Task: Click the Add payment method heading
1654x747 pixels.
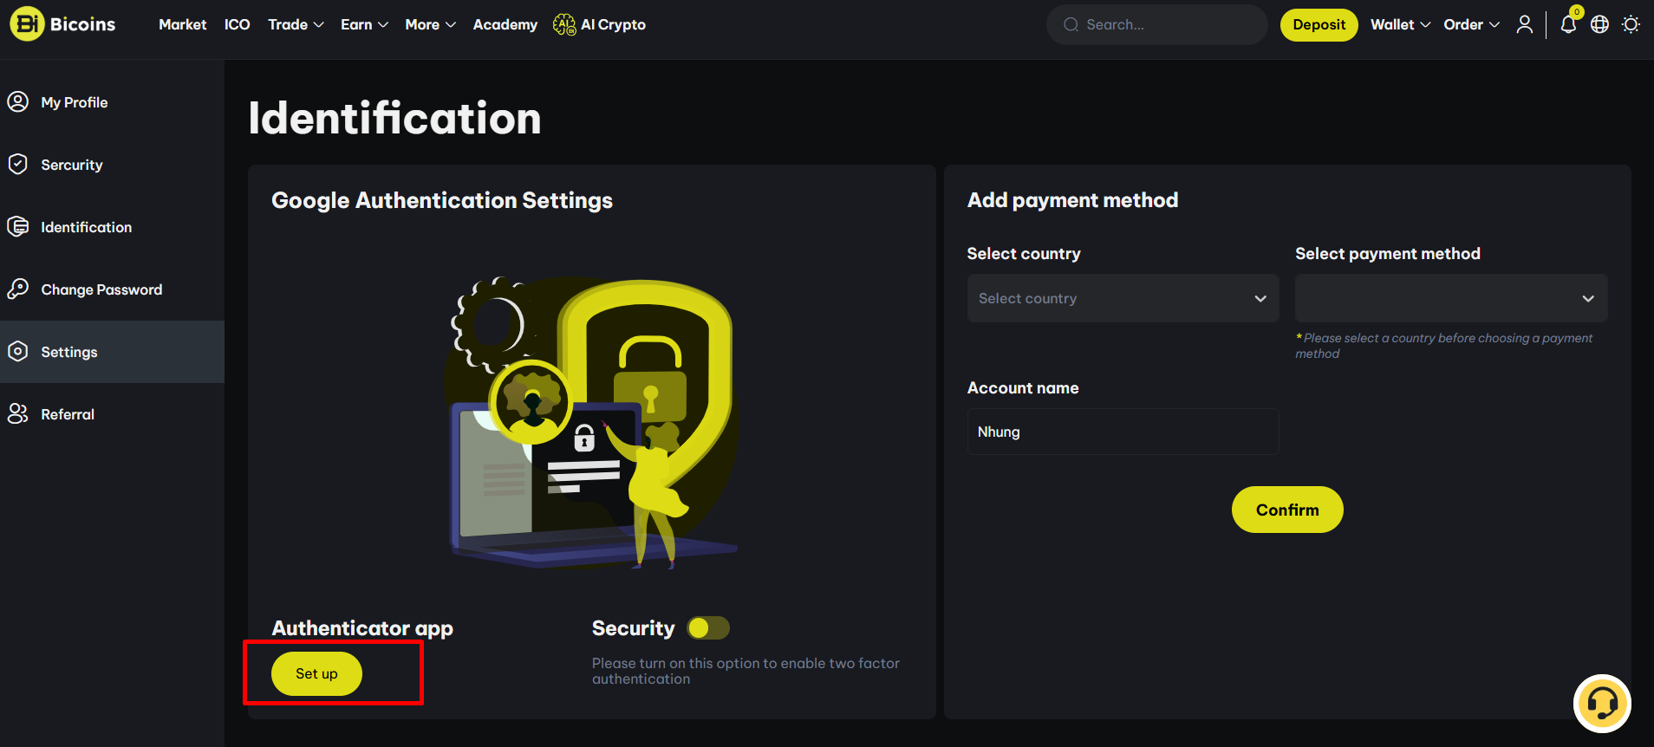Action: pos(1072,200)
